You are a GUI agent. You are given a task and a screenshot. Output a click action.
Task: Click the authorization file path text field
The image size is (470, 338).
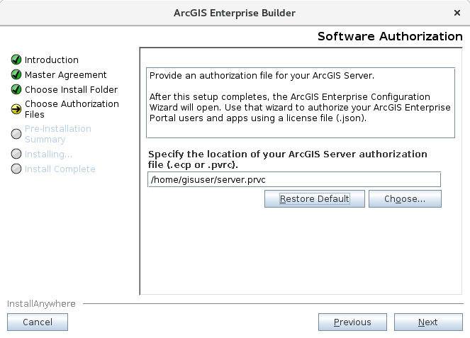293,179
